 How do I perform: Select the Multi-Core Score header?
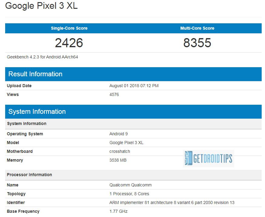[x=197, y=28]
